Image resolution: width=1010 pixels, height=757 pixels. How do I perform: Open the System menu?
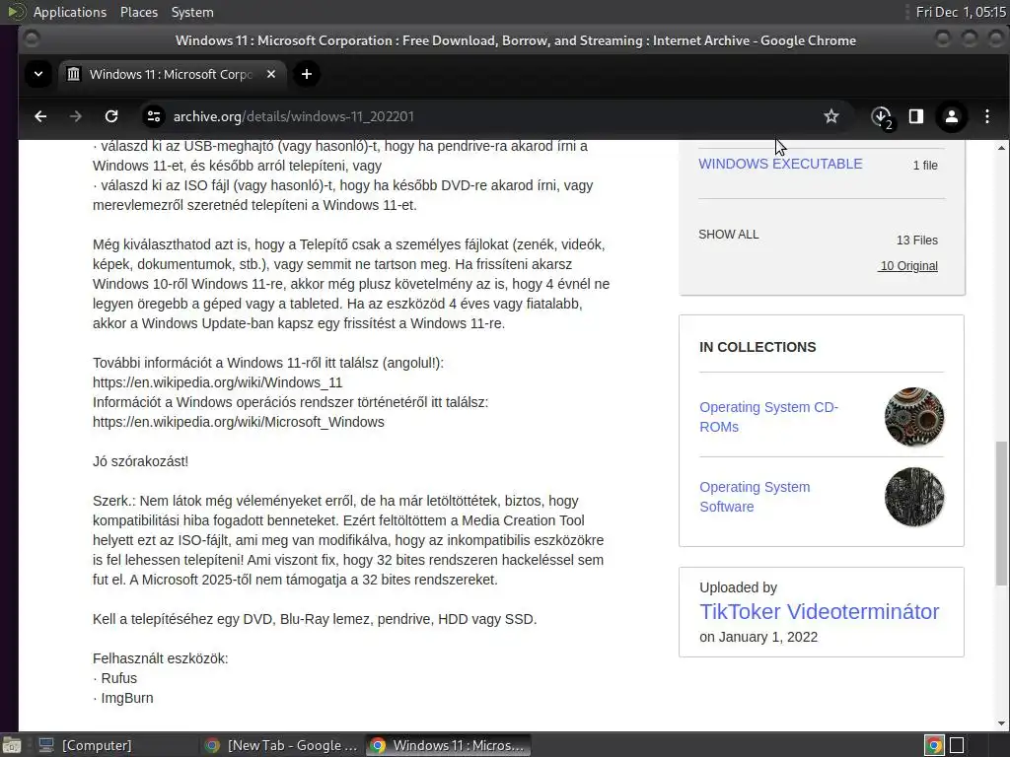192,12
